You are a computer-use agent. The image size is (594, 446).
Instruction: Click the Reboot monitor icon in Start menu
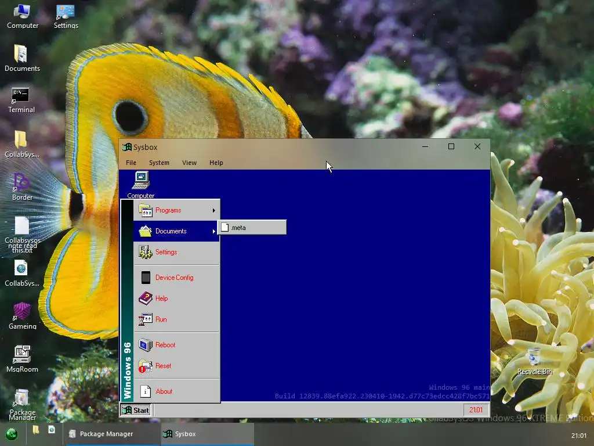click(145, 345)
